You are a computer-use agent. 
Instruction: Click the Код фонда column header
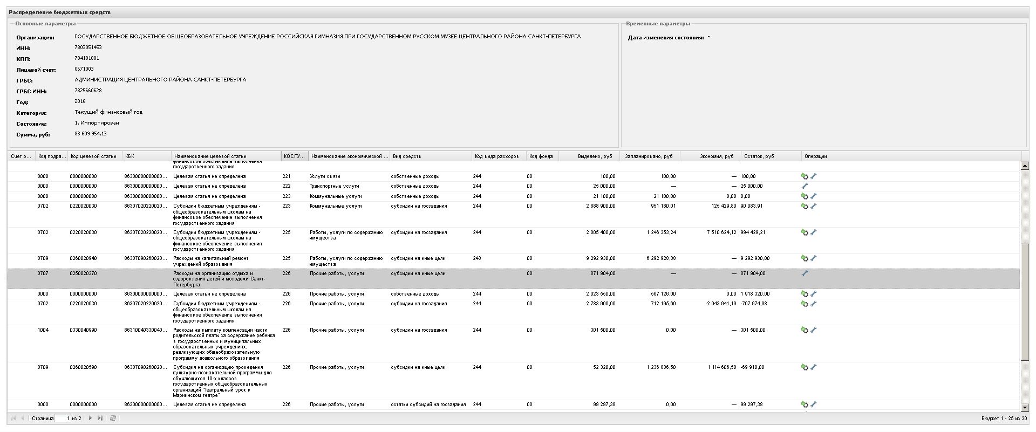click(542, 156)
